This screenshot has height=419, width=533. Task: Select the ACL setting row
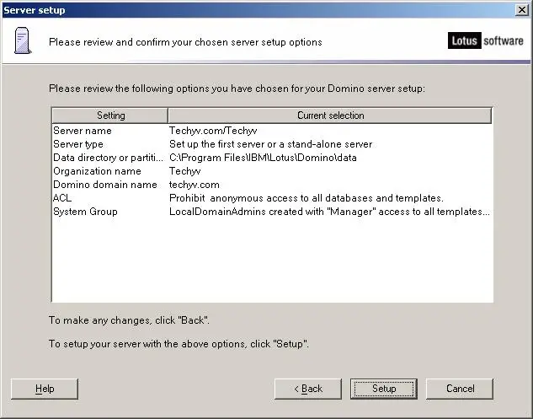pos(272,198)
